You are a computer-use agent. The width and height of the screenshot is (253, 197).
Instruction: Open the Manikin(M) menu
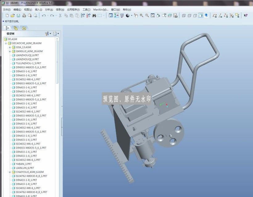pos(101,10)
